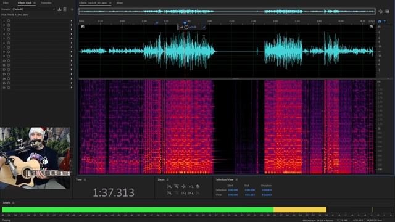This screenshot has height=222, width=395.
Task: Click Zoom Out Amplitude icon in Zoom panel
Action: 177,186
